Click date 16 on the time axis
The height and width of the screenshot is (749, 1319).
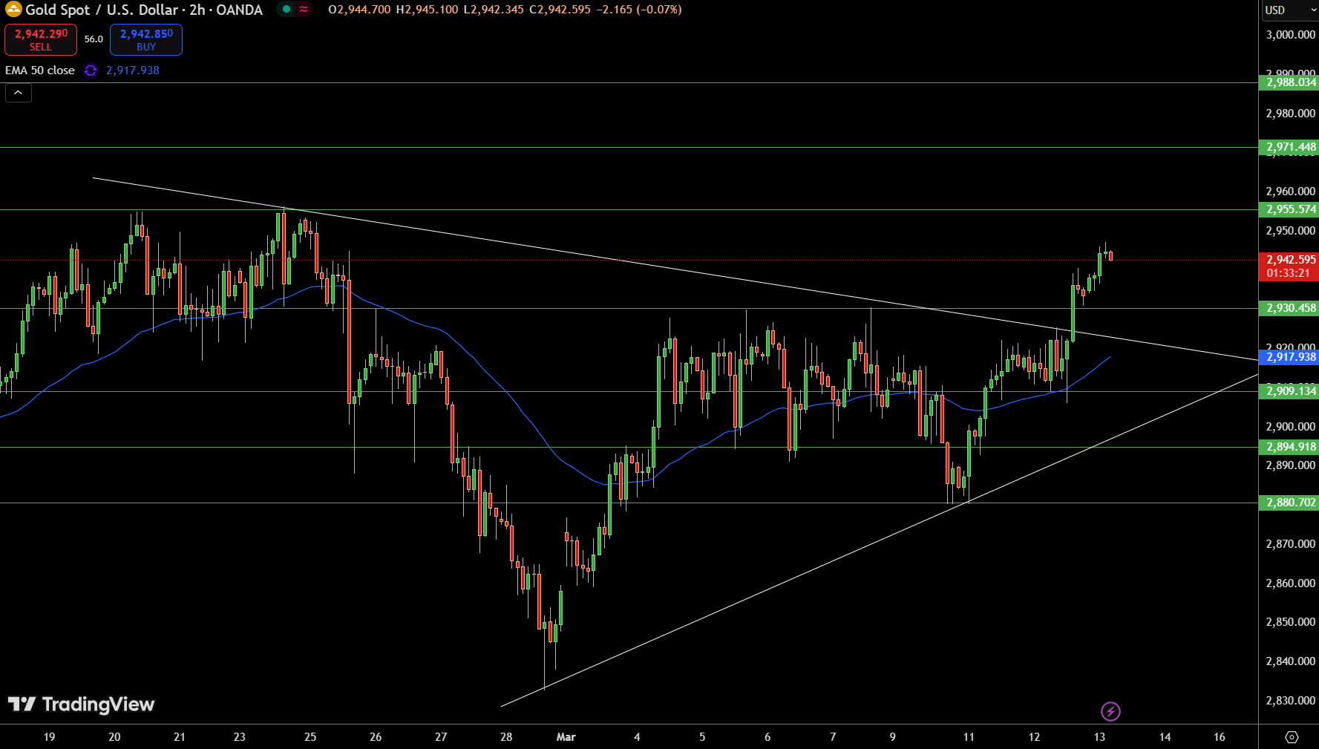pos(1220,737)
